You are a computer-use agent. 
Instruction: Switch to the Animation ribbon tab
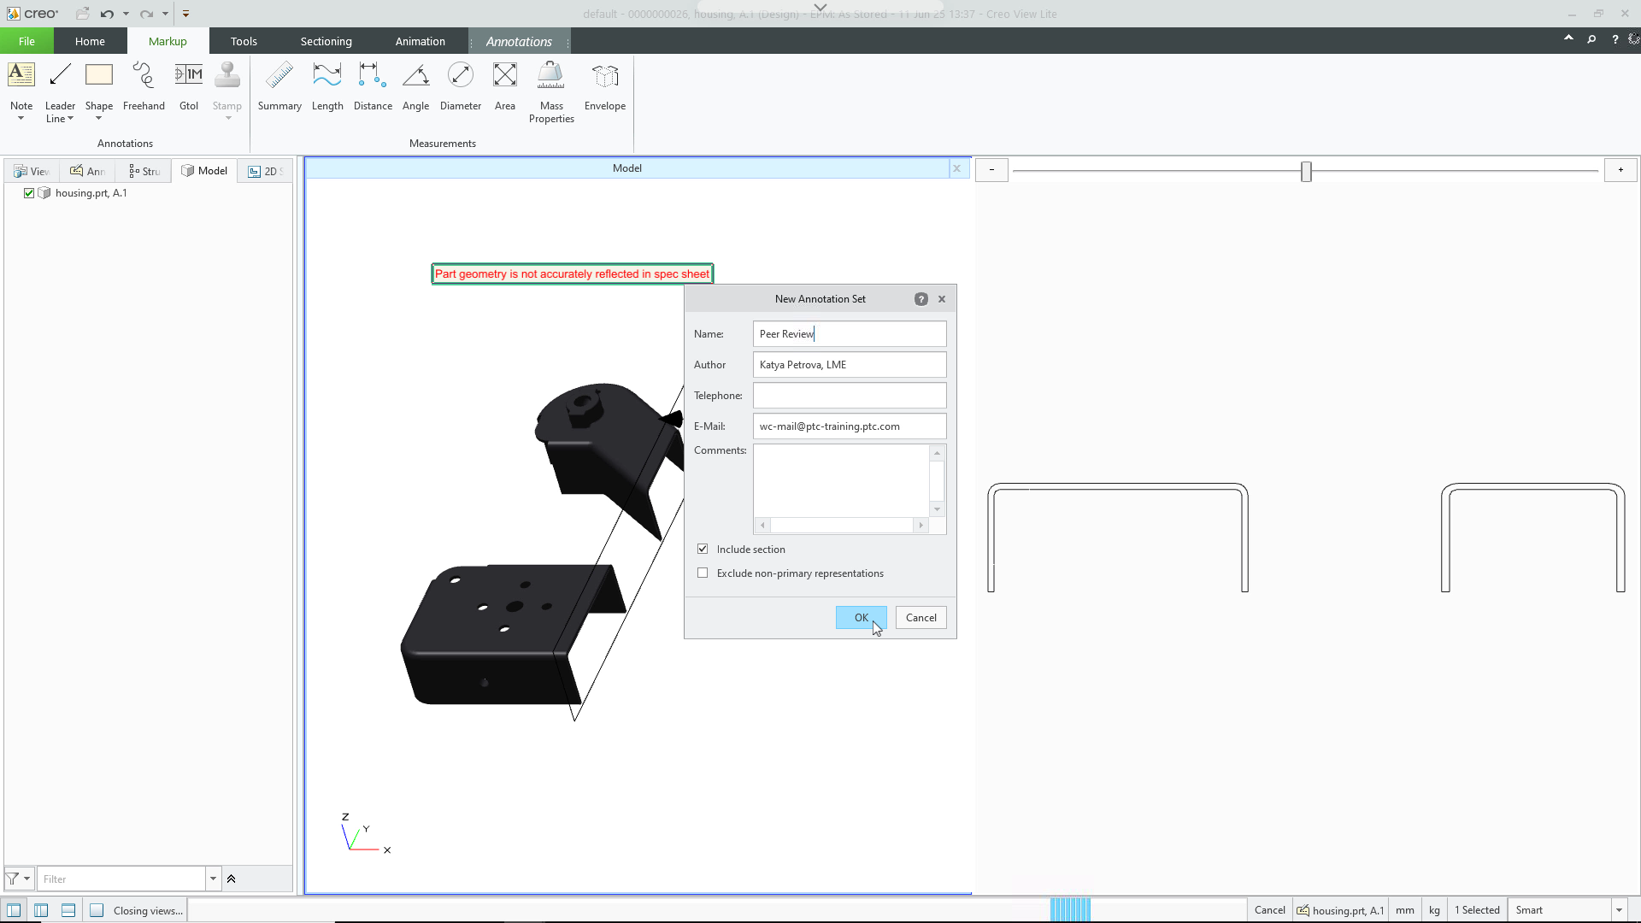click(420, 41)
